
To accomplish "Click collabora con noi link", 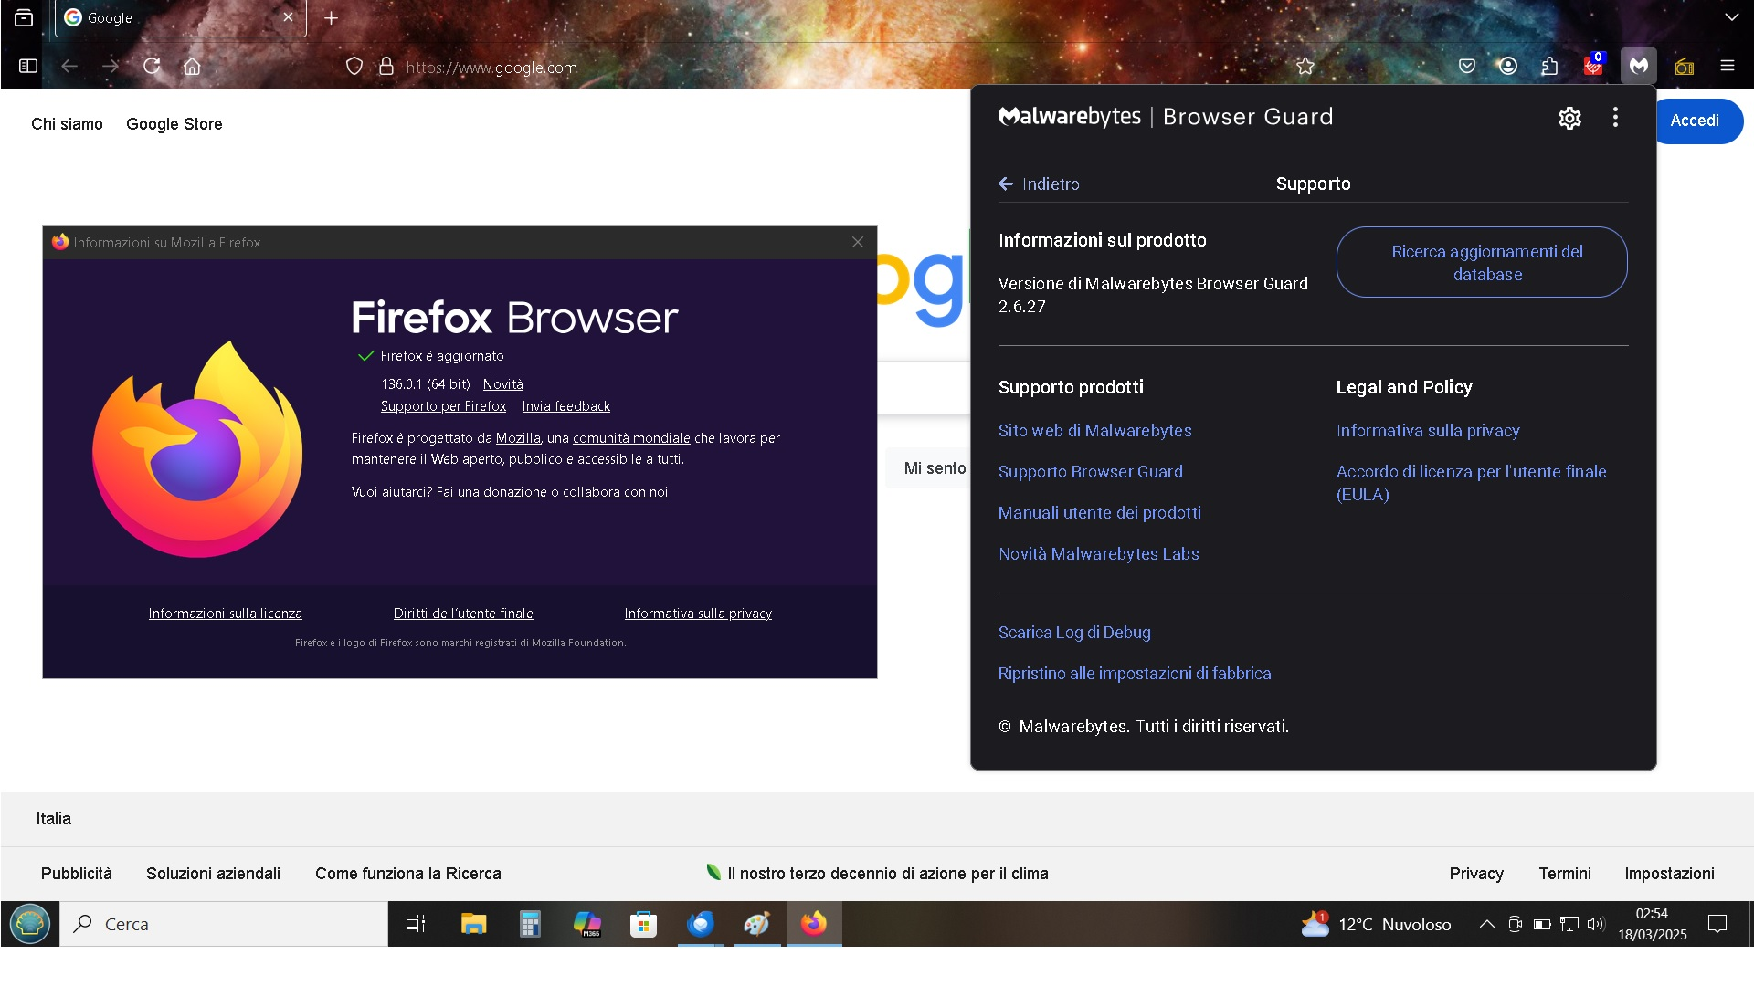I will click(x=615, y=491).
